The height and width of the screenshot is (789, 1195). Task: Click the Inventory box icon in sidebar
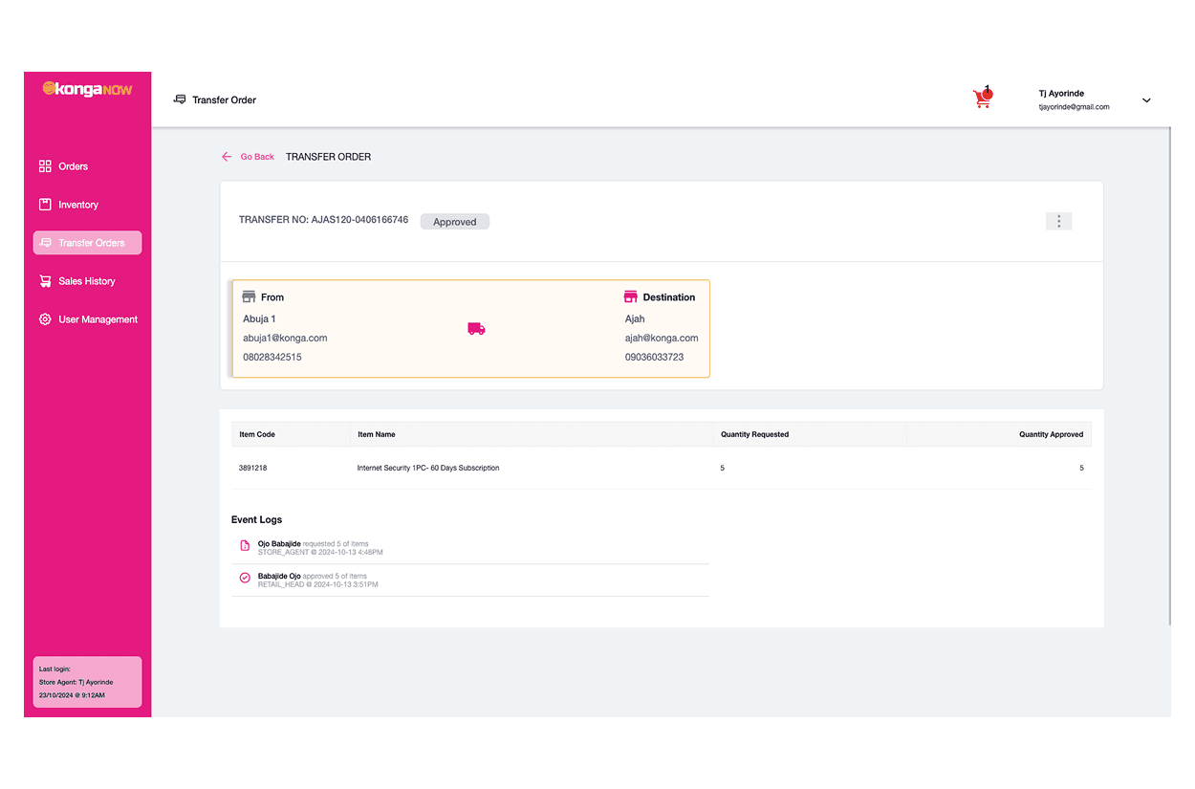click(x=45, y=205)
